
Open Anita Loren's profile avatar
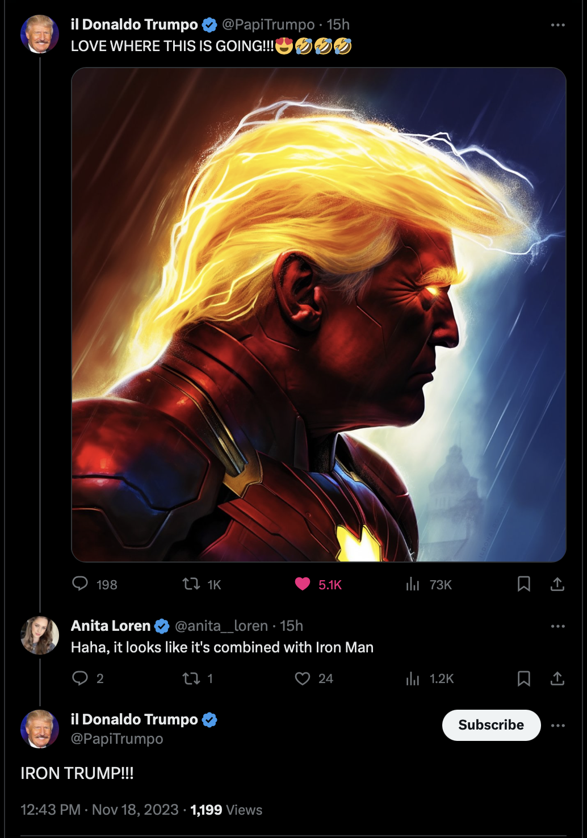pyautogui.click(x=40, y=635)
